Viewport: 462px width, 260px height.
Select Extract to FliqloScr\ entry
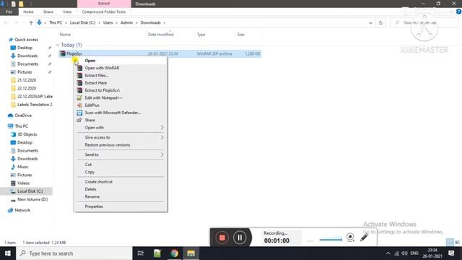point(103,90)
